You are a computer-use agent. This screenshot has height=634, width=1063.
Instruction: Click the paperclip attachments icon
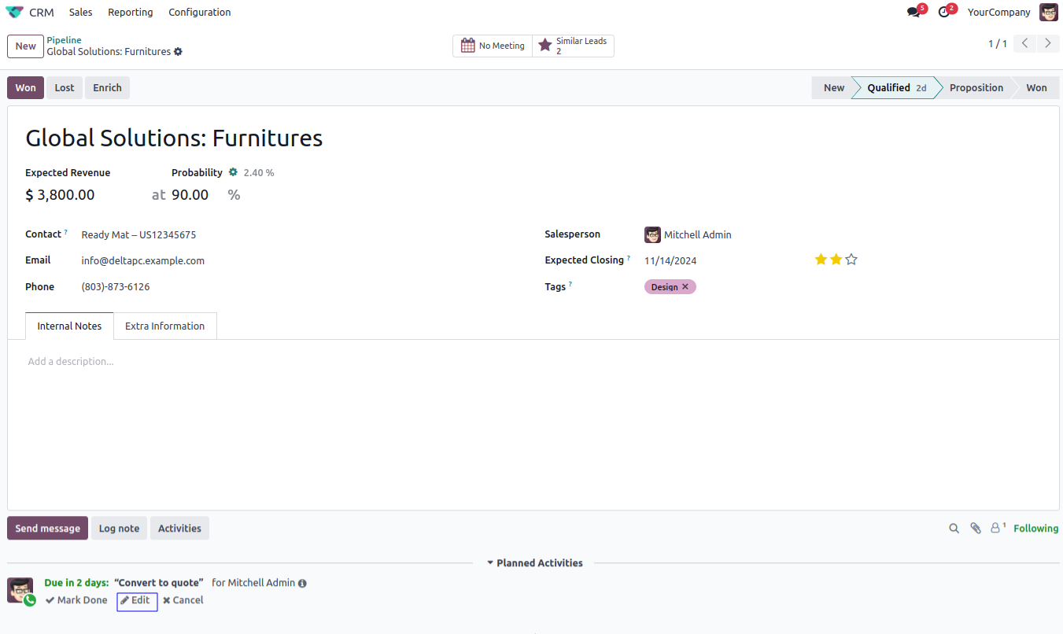pos(976,529)
